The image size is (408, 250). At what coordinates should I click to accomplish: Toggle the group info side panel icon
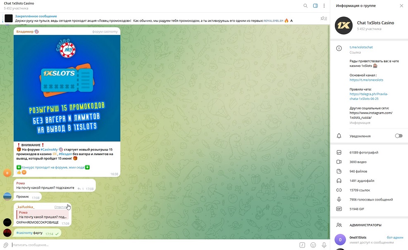[315, 6]
